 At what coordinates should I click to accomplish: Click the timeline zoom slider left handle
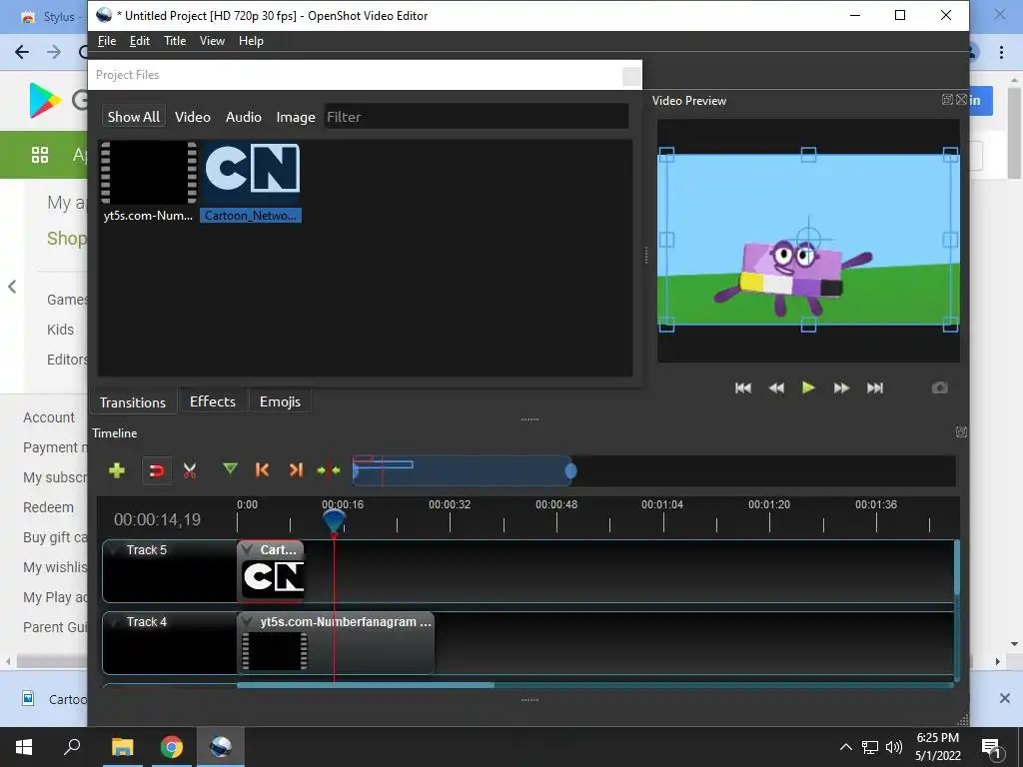click(x=355, y=470)
